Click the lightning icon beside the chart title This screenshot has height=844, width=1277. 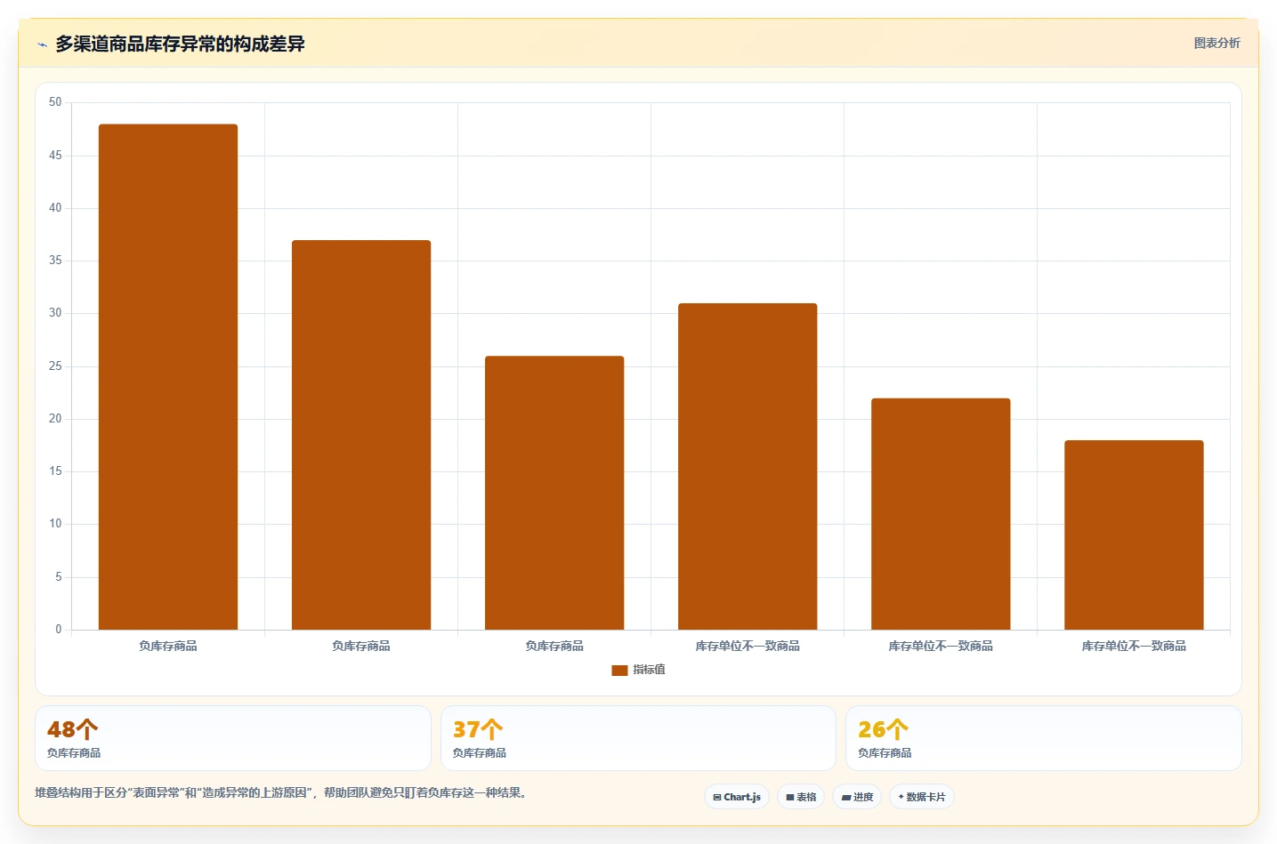coord(42,44)
